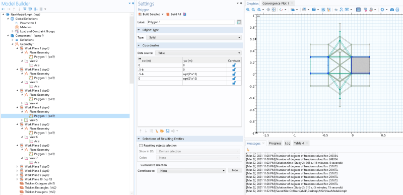Click the Select Objects icon in Graphics toolbar
The width and height of the screenshot is (403, 195).
tap(293, 10)
